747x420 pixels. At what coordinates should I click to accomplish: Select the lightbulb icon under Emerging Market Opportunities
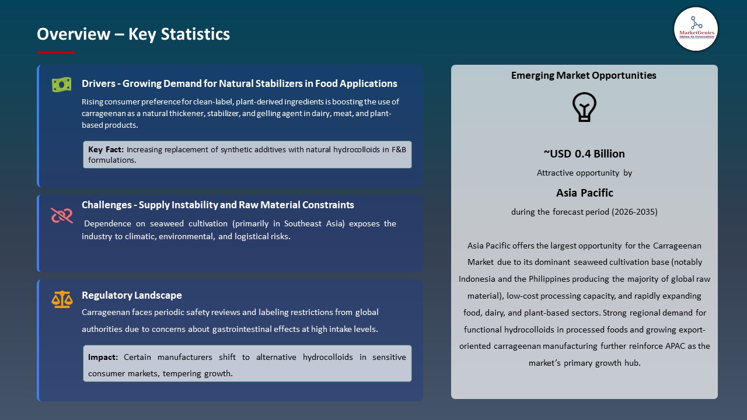[x=584, y=107]
